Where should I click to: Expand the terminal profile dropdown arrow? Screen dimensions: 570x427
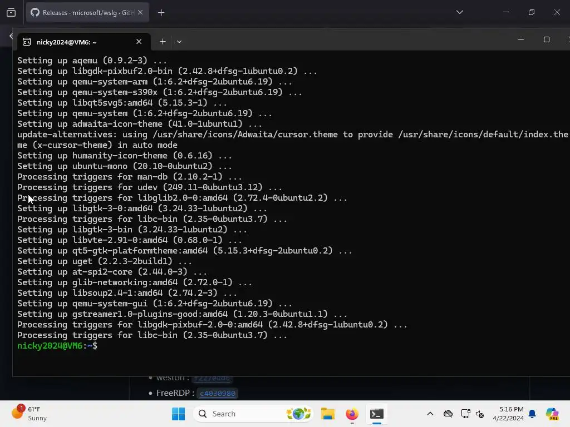[x=179, y=42]
